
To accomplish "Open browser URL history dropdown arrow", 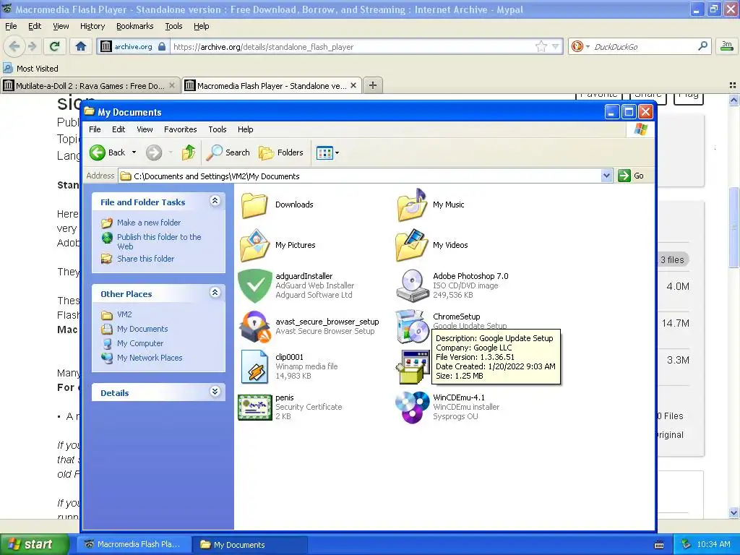I will click(556, 46).
